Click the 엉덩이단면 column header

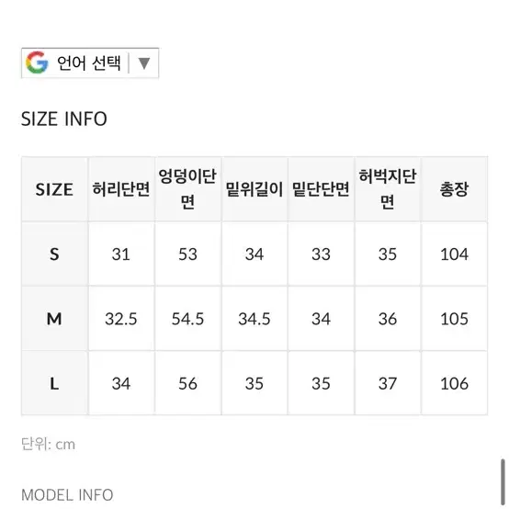[x=187, y=189]
